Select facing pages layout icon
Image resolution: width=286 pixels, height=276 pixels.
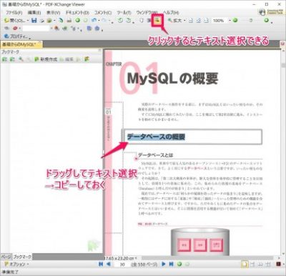coord(260,265)
